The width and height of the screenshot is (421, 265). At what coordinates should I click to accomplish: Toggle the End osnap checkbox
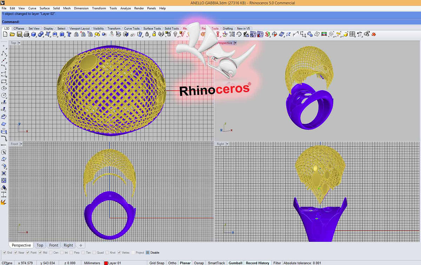click(4, 252)
